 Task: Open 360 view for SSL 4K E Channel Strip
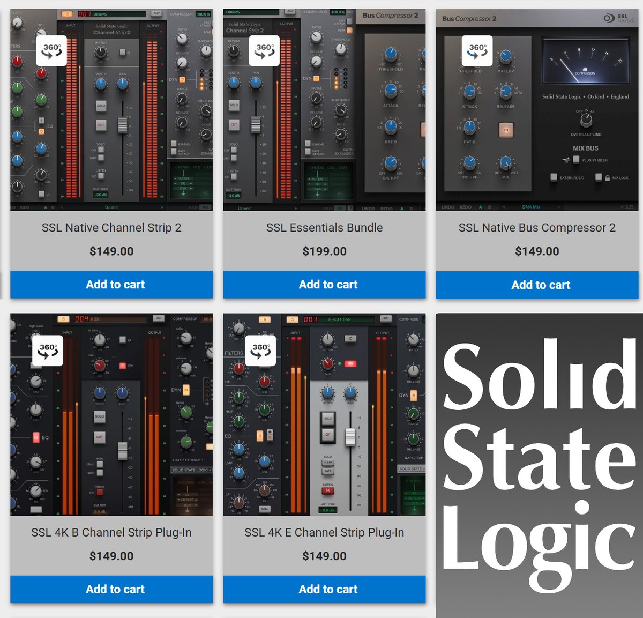tap(260, 351)
